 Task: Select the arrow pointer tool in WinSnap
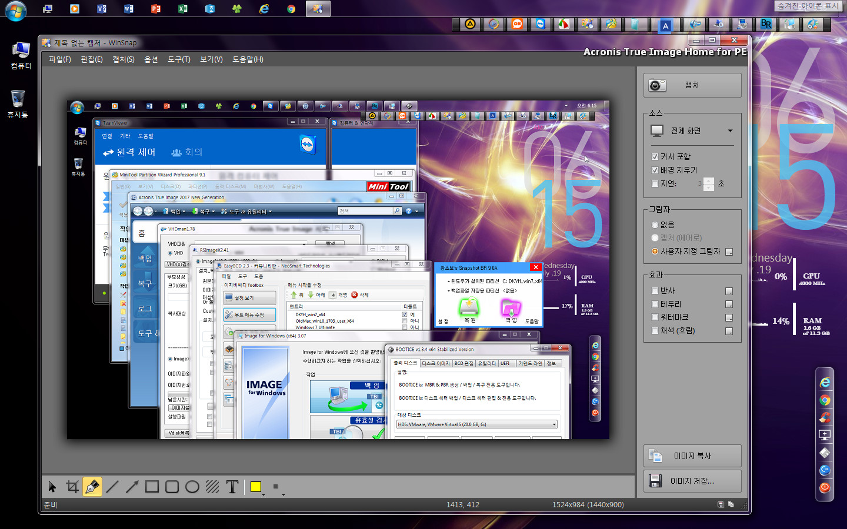[52, 487]
